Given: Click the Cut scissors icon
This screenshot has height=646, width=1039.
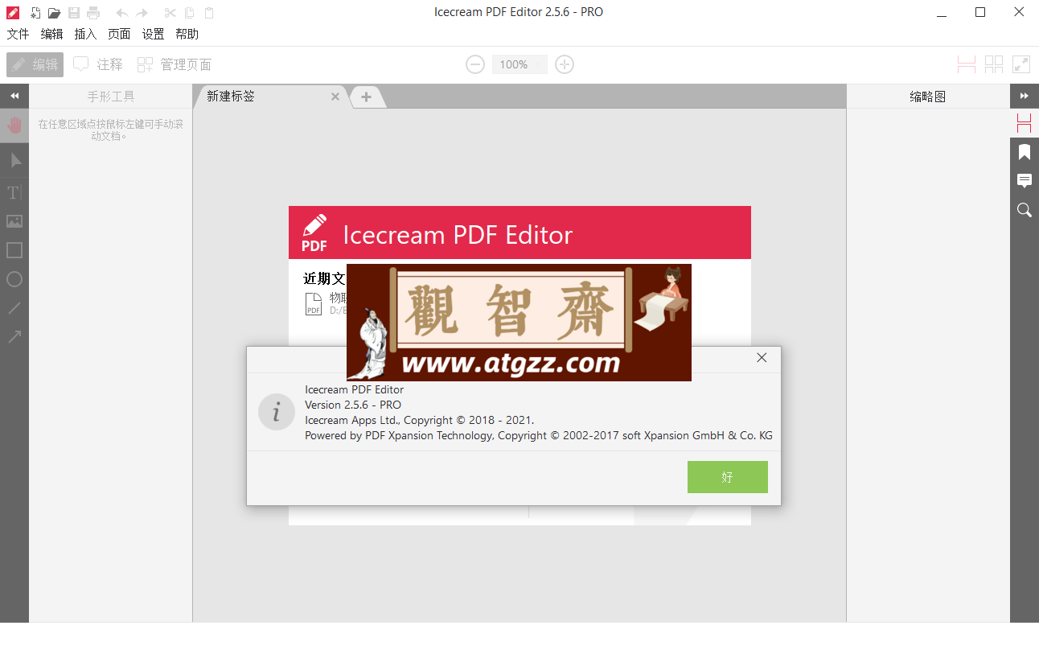Looking at the screenshot, I should click(x=170, y=13).
